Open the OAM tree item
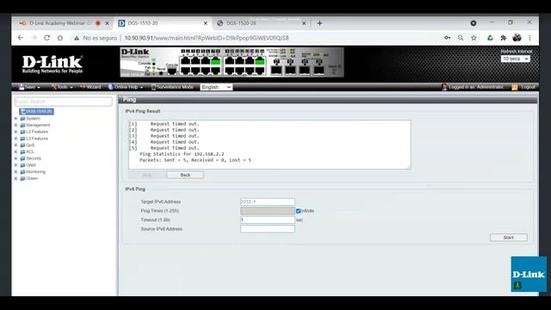 coord(31,165)
